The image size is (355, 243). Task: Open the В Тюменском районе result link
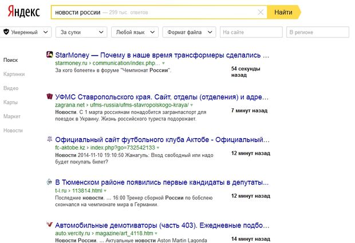tap(162, 182)
